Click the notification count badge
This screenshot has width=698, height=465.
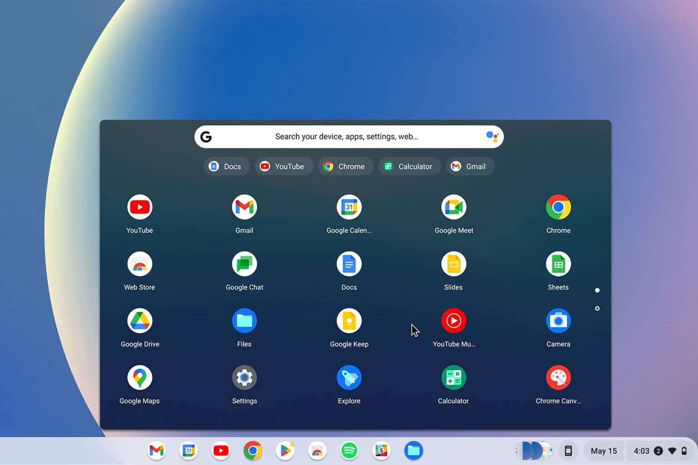[x=658, y=451]
